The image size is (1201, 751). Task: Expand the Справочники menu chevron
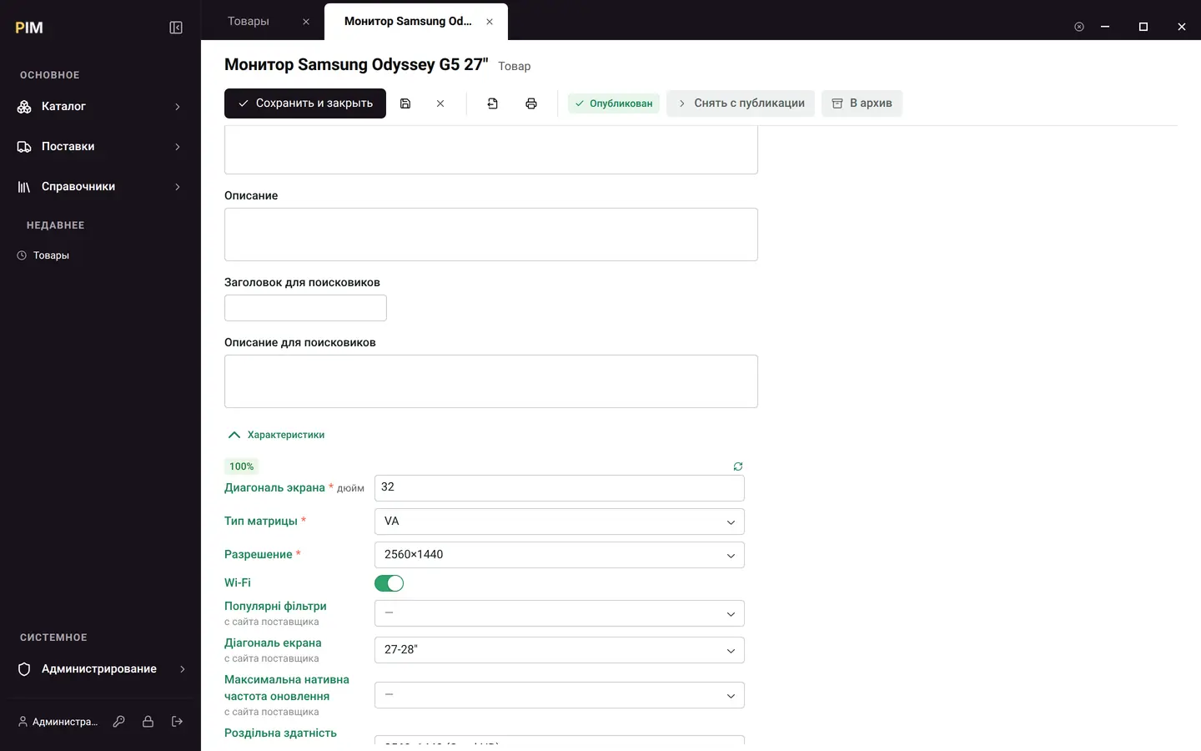178,187
